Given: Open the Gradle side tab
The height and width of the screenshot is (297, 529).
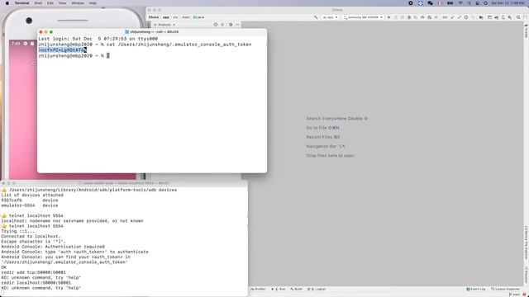Looking at the screenshot, I should (x=526, y=31).
